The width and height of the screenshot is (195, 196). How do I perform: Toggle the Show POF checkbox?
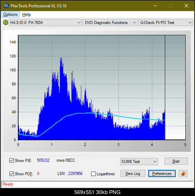point(11,174)
